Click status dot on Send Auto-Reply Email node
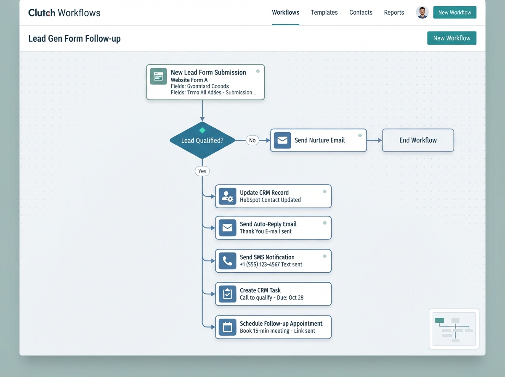 click(x=324, y=223)
